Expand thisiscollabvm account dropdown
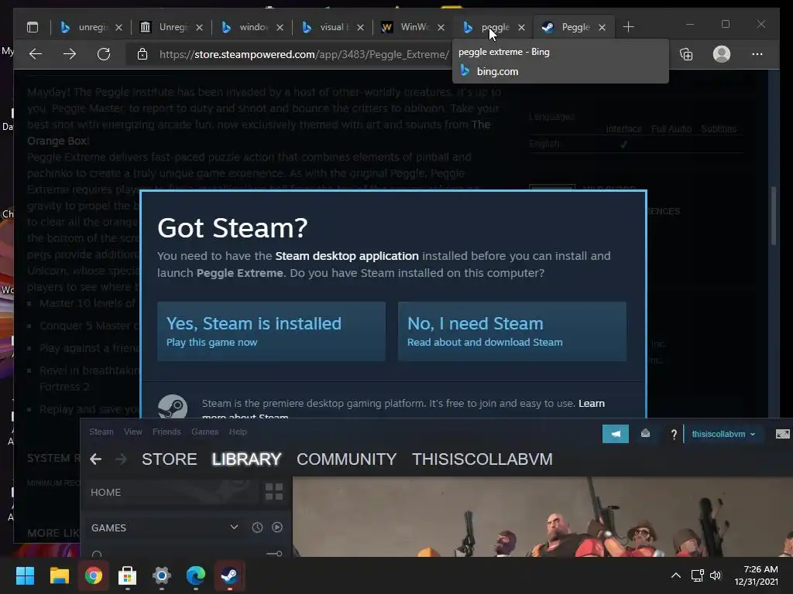The image size is (793, 594). coord(723,435)
